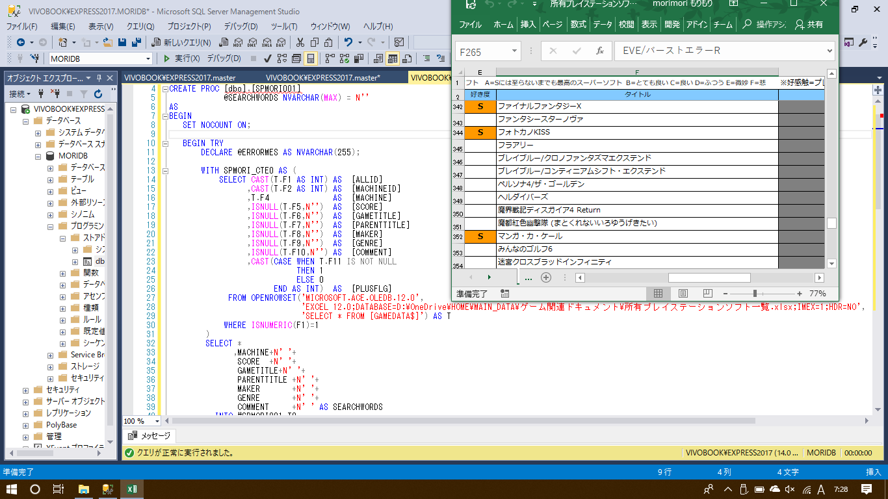Click the Object Explorer disconnect plug icon
Viewport: 888px width, 499px height.
pyautogui.click(x=54, y=94)
